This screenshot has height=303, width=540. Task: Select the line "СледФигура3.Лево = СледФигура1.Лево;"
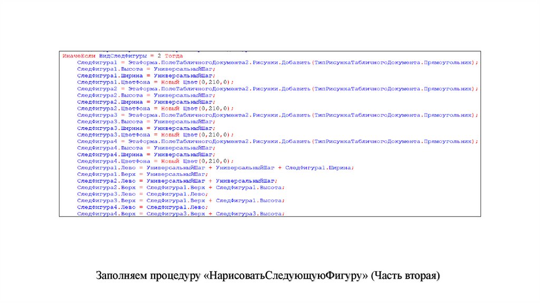tap(142, 194)
